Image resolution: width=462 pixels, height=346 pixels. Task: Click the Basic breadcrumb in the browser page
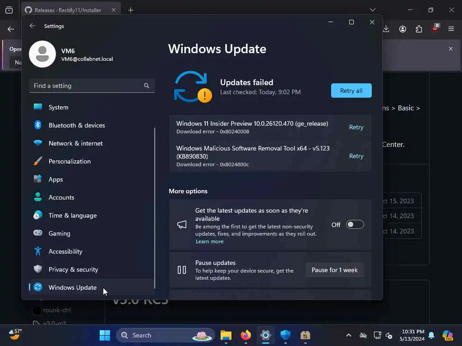pos(406,108)
